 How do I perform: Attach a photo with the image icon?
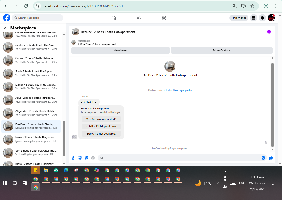click(x=80, y=158)
